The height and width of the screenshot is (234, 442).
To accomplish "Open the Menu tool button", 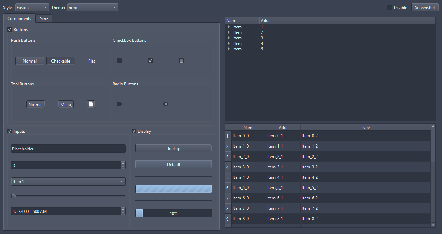I will 66,104.
